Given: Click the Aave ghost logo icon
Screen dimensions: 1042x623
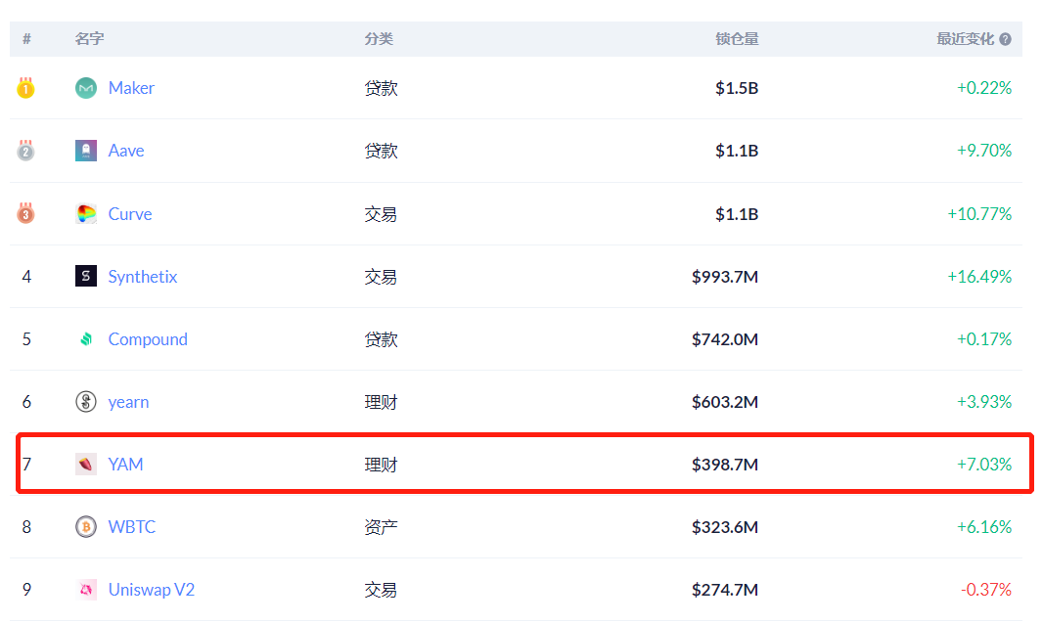Looking at the screenshot, I should (x=86, y=151).
